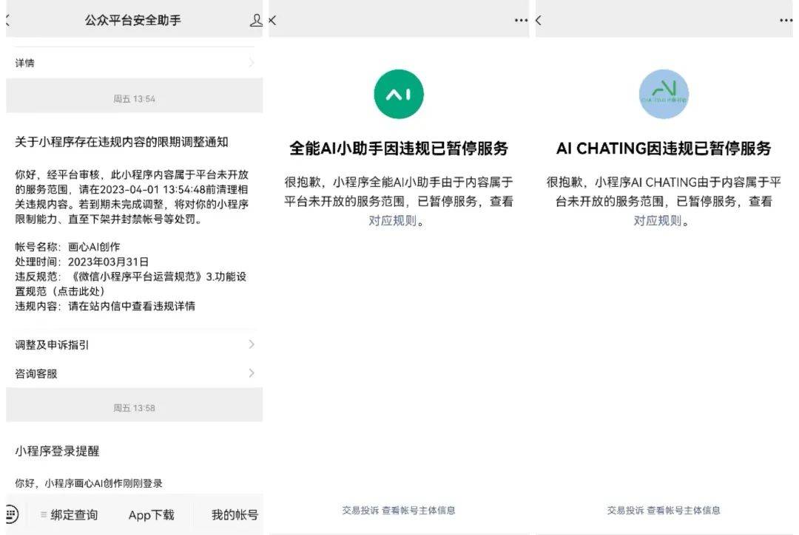Open 对应规则 link under AI CHATING notice

tap(658, 220)
